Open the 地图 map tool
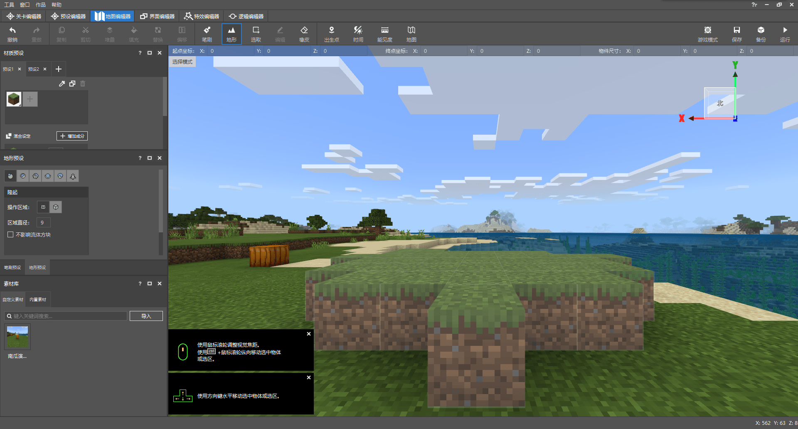The height and width of the screenshot is (429, 798). click(x=411, y=34)
